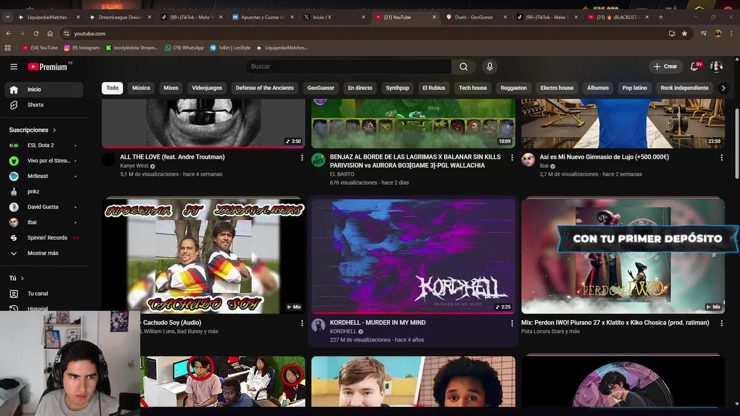Click the browser home button
Viewport: 740px width, 416px height.
[50, 34]
